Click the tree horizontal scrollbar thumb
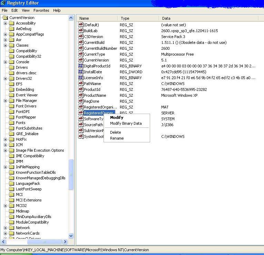This screenshot has height=255, width=264. click(x=45, y=242)
